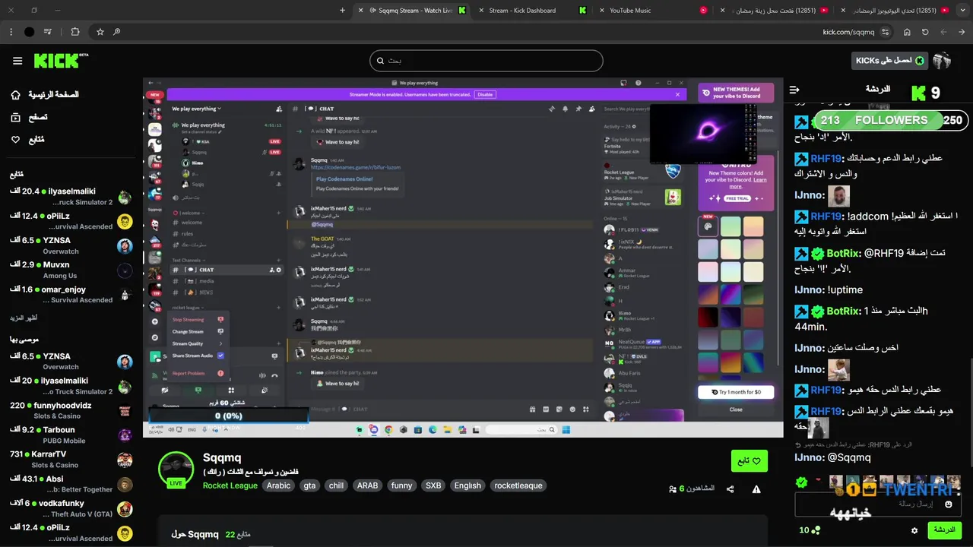
Task: Expand Stream Quality submenu in streamed Discord
Action: (198, 343)
